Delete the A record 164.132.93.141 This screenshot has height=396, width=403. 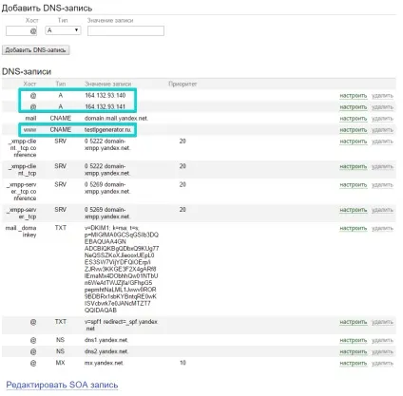pyautogui.click(x=382, y=107)
